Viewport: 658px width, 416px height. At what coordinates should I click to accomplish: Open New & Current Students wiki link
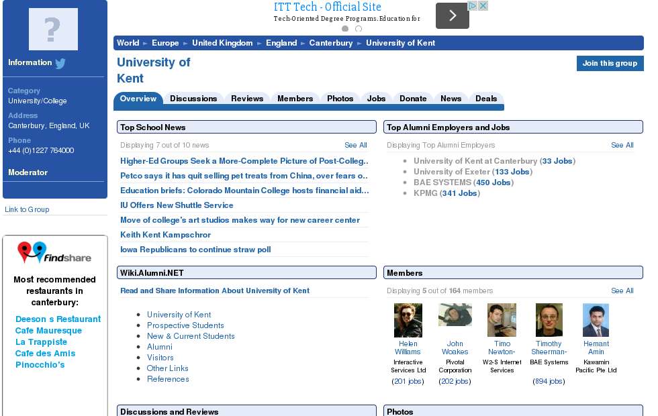191,336
